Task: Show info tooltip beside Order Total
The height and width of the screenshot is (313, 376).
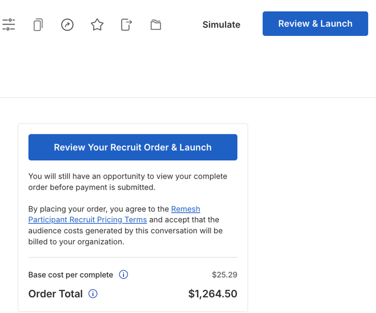Action: [x=93, y=294]
